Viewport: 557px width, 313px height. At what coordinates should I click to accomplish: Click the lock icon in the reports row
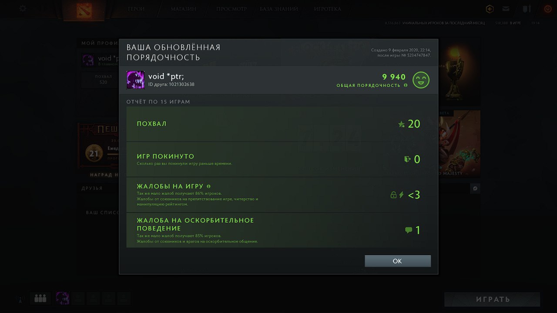click(x=393, y=195)
